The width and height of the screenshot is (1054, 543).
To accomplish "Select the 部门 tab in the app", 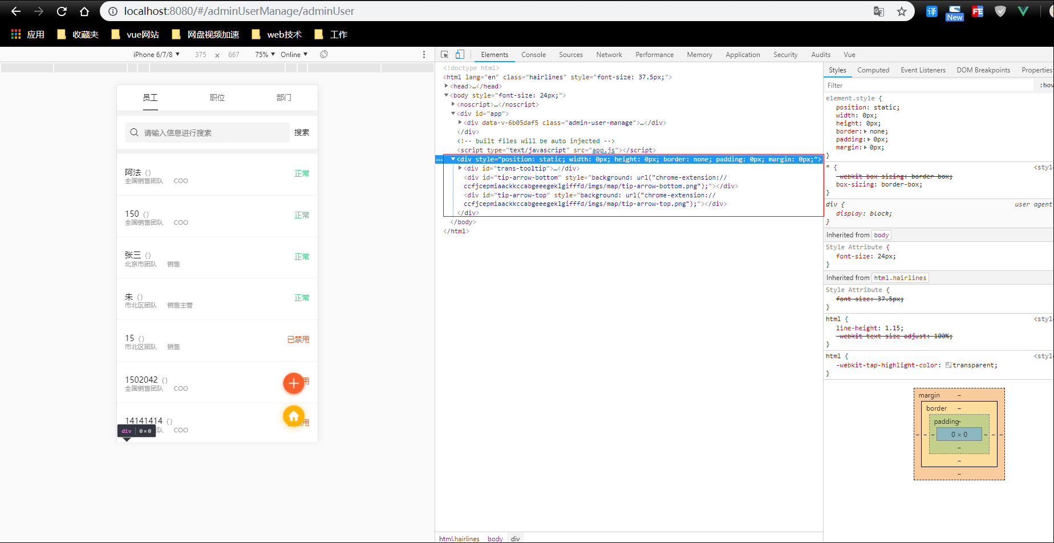I will tap(284, 98).
